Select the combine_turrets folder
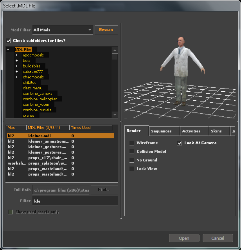 (37, 110)
